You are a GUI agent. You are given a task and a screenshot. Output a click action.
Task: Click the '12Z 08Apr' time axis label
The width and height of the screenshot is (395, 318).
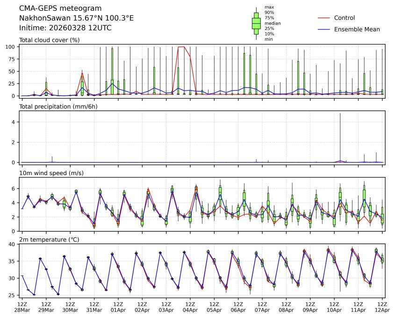286,307
